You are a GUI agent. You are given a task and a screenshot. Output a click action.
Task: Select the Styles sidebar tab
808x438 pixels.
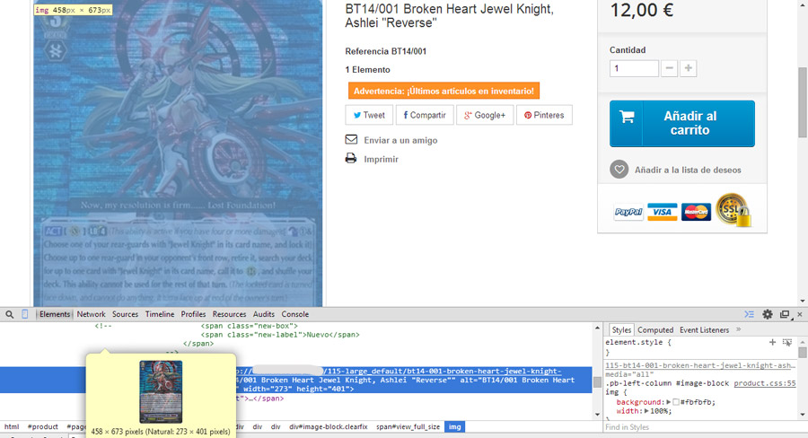pyautogui.click(x=621, y=329)
